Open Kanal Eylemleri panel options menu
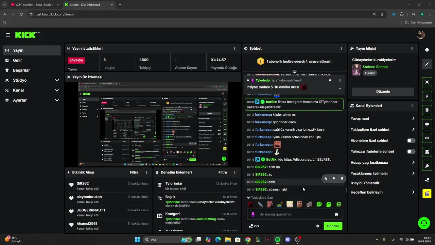Image resolution: width=435 pixels, height=245 pixels. pos(412,106)
